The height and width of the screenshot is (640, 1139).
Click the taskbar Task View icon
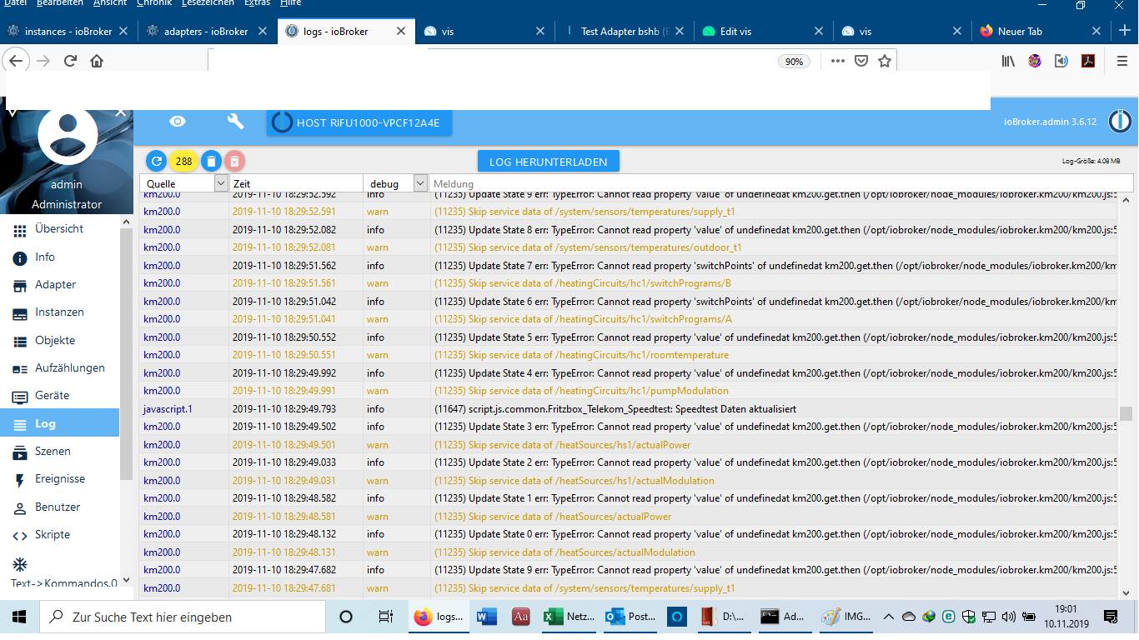click(x=385, y=617)
